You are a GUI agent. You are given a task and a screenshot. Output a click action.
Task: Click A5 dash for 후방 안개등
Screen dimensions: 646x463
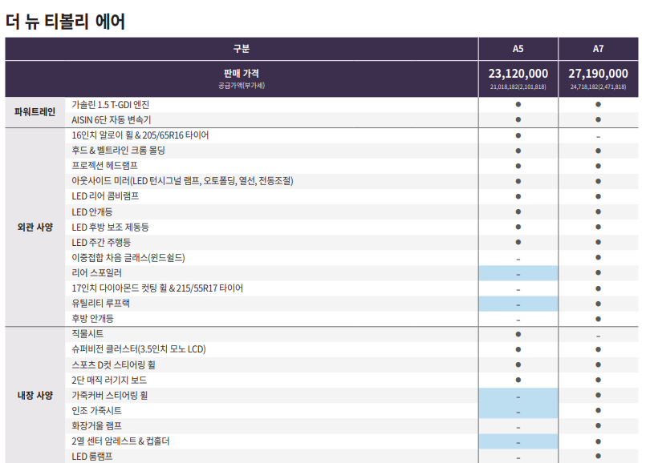pyautogui.click(x=518, y=320)
